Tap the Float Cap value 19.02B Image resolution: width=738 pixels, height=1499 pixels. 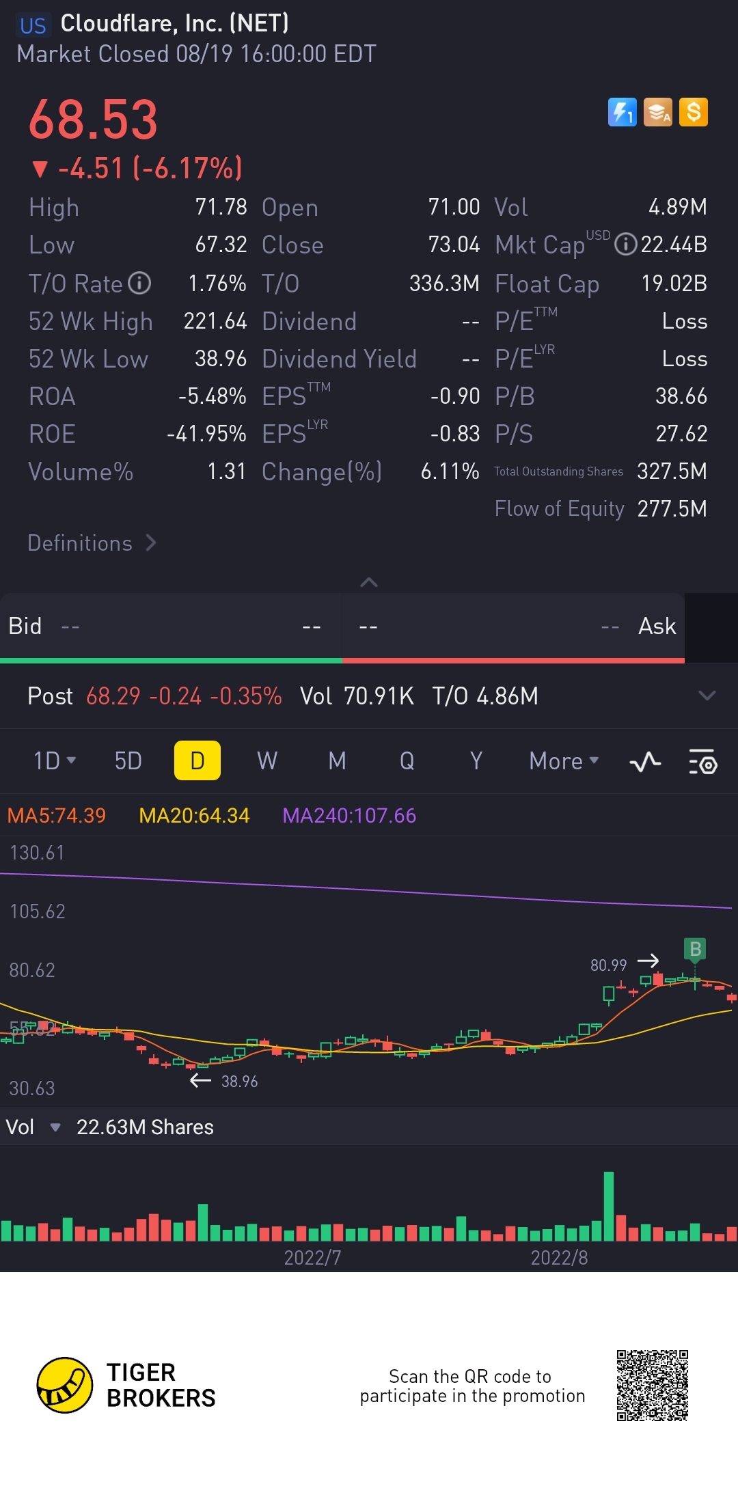tap(674, 283)
